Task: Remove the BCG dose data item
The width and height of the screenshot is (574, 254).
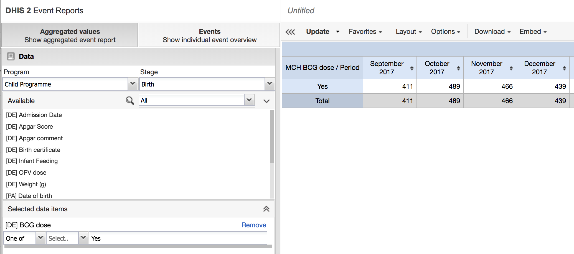Action: click(253, 225)
